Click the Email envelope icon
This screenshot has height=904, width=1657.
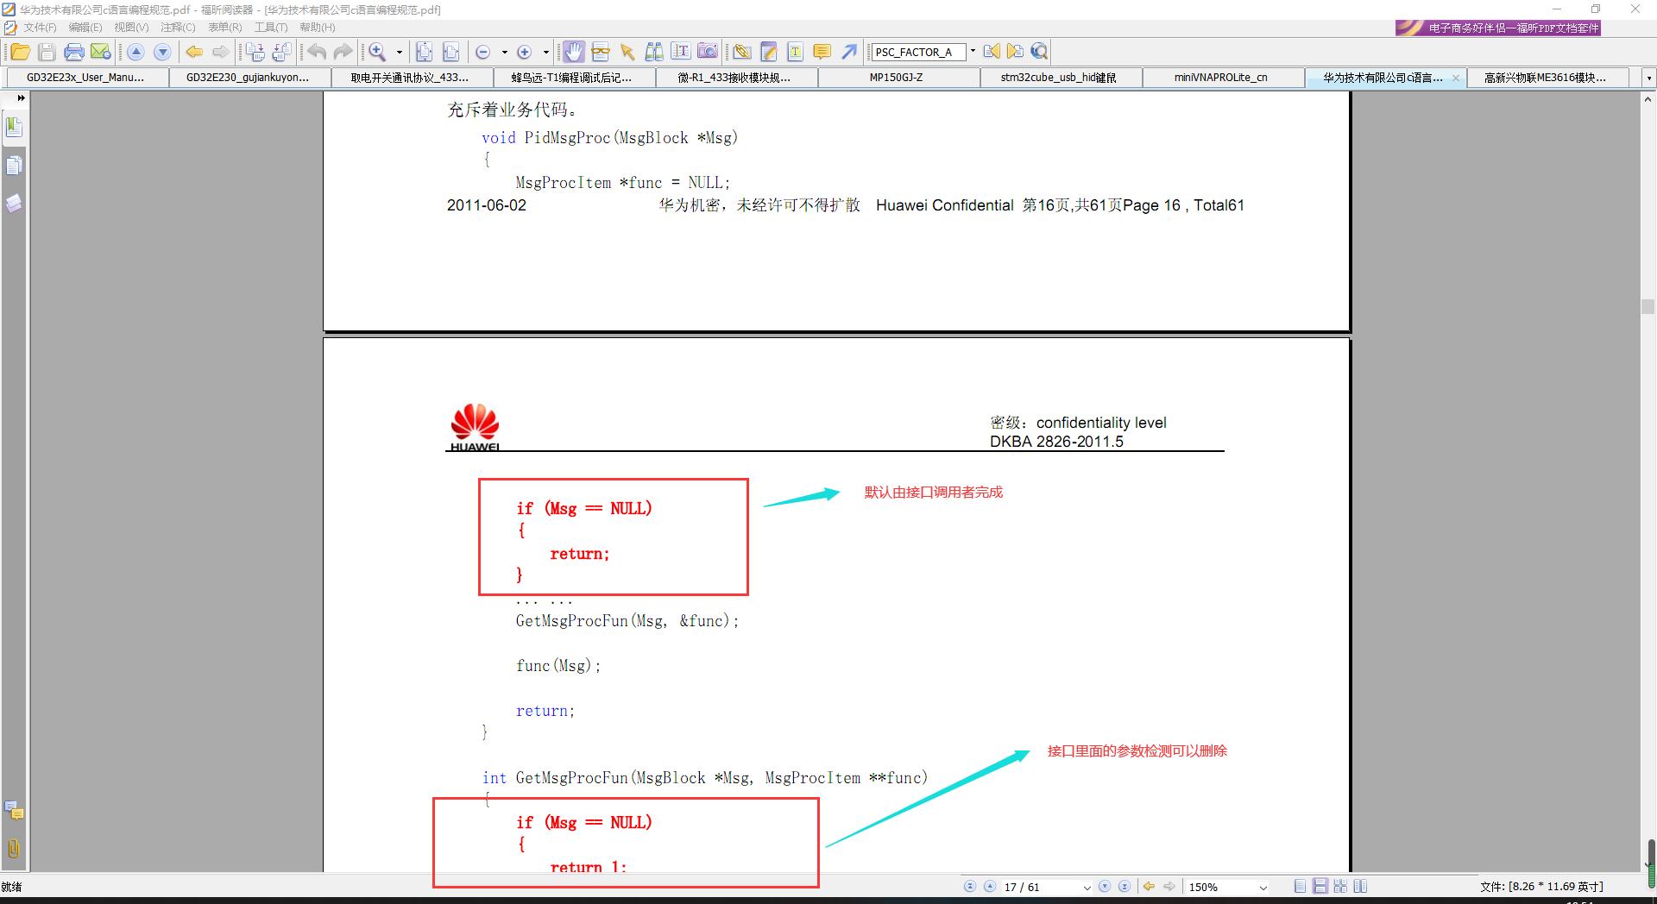(101, 52)
